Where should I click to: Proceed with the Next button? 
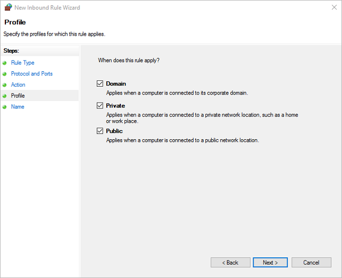click(270, 263)
